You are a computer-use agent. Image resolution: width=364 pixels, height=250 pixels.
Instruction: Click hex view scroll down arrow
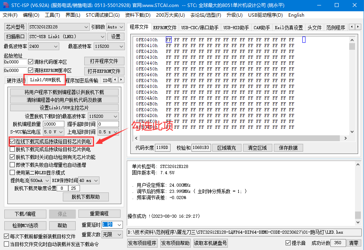[x=352, y=132]
